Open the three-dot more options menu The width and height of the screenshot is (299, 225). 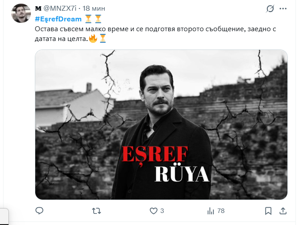point(283,8)
